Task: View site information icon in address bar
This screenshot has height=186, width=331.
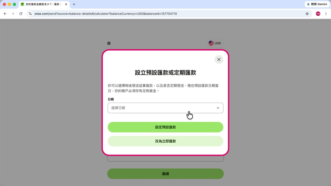Action: [30, 14]
